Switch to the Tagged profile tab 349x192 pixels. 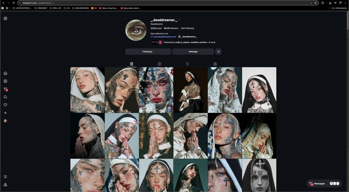(x=215, y=64)
